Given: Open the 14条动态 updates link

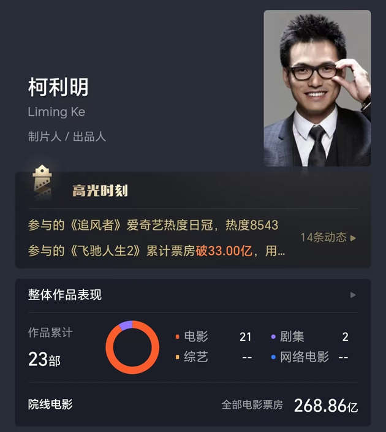Looking at the screenshot, I should point(324,238).
